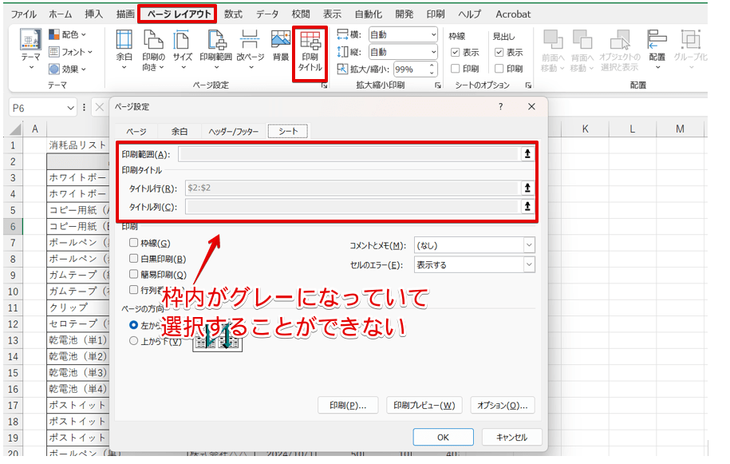
Task: Expand the 横 scaling dropdown set to 自動
Action: pos(433,36)
